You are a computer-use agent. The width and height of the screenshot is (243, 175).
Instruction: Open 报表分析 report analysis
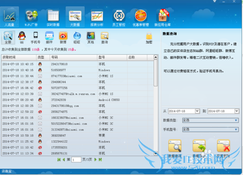click(x=97, y=17)
